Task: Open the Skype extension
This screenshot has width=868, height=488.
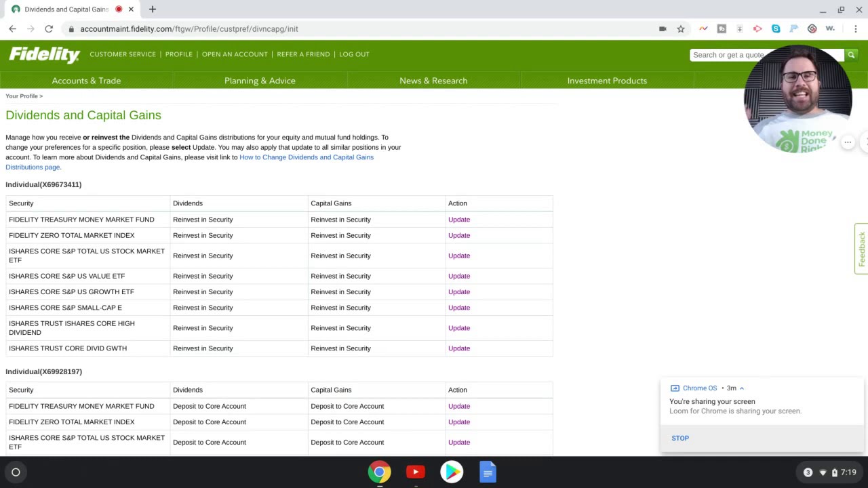Action: tap(776, 29)
